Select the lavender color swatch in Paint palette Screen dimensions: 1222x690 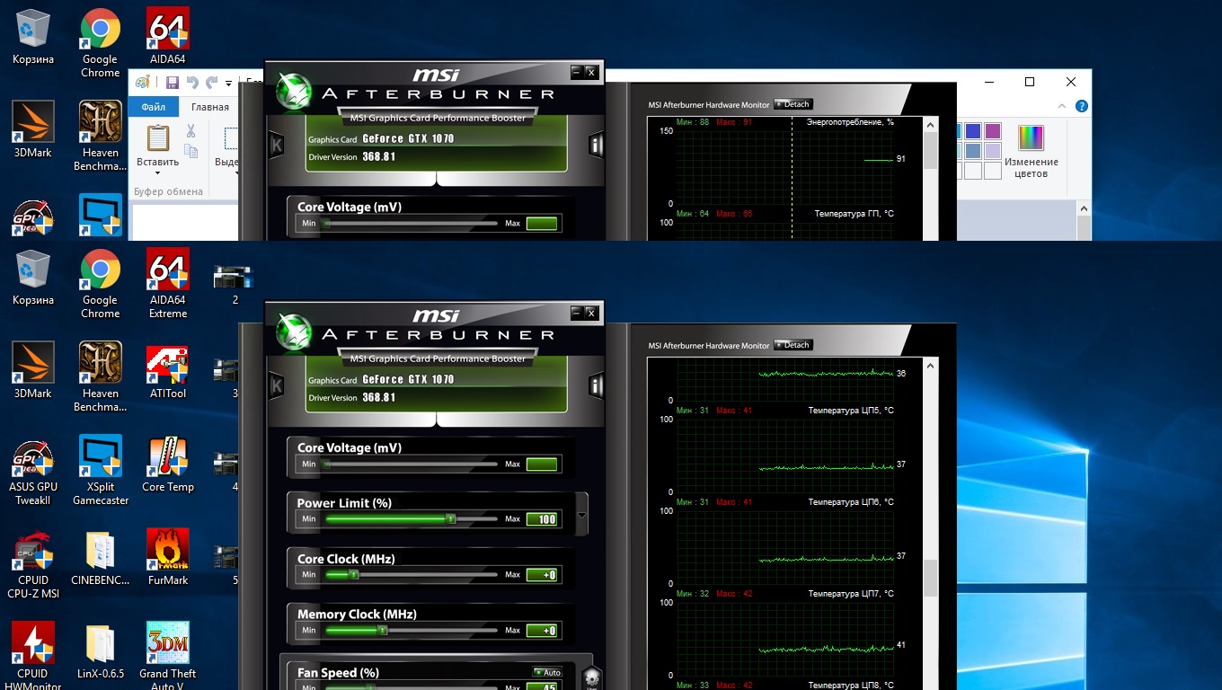pos(993,151)
